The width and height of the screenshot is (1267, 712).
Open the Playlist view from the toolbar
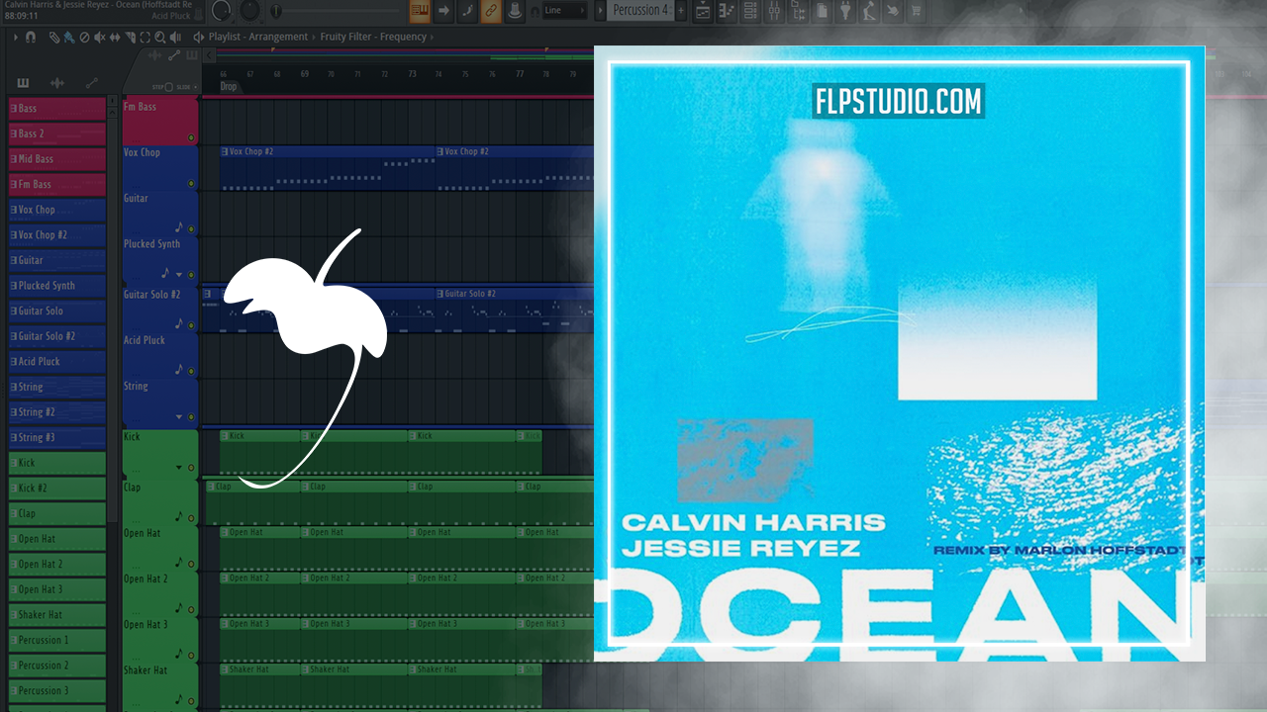pos(703,12)
